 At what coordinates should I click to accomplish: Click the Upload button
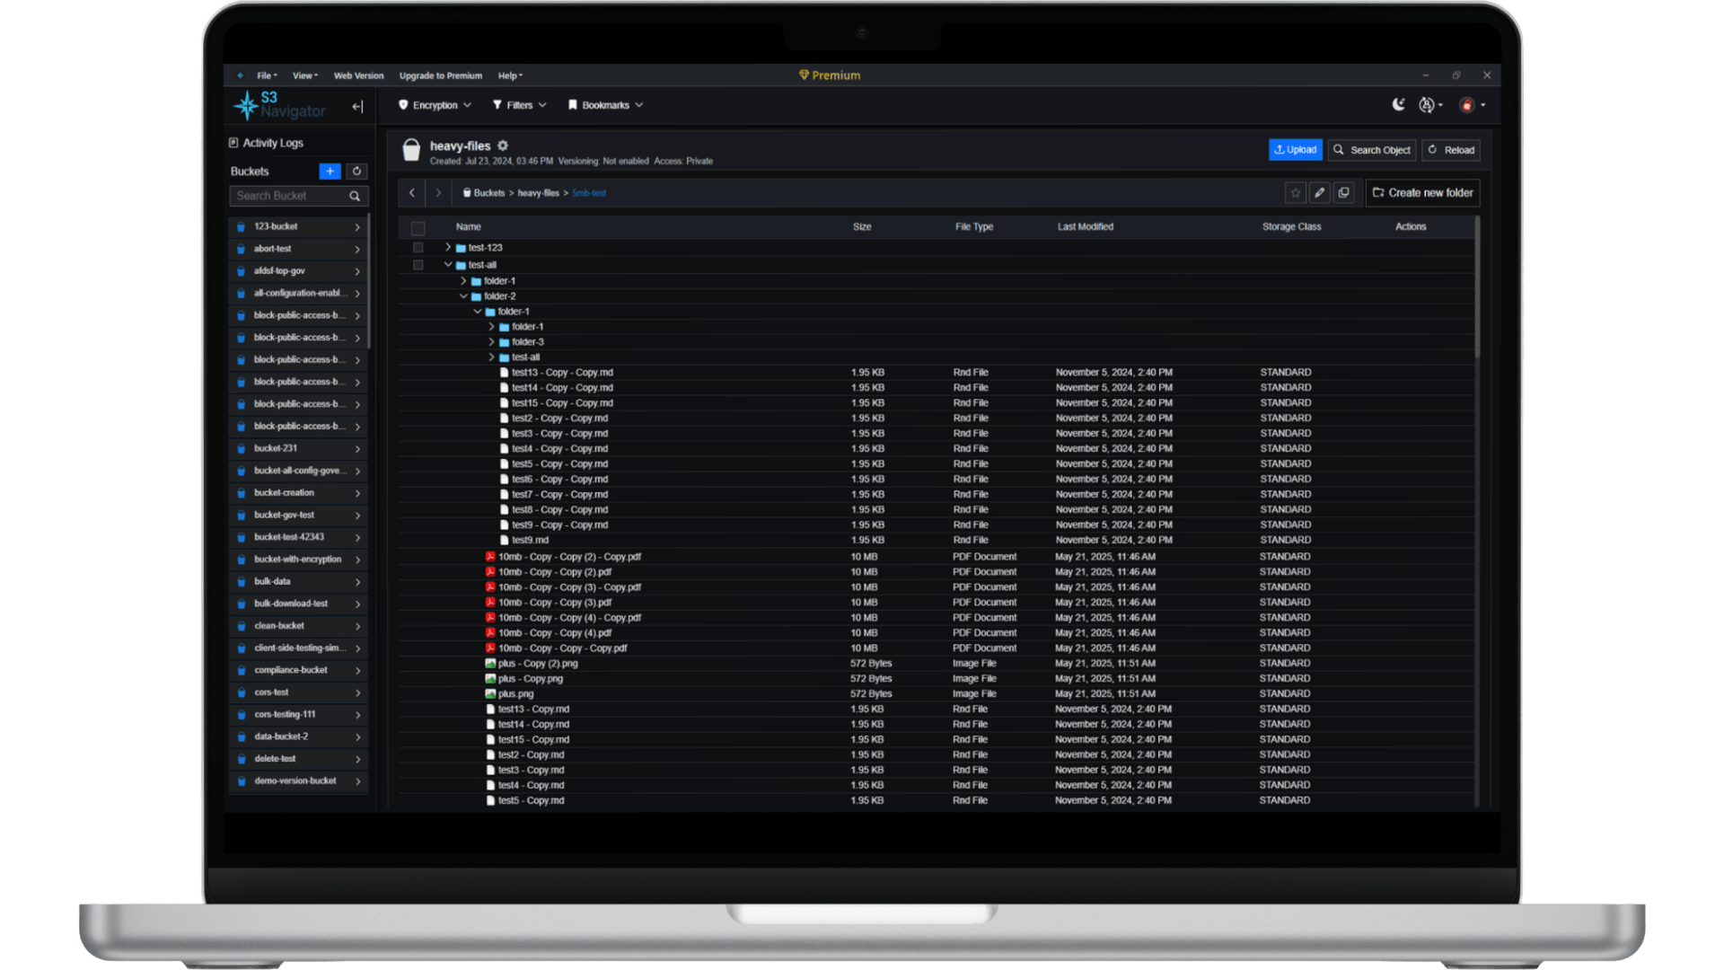1295,150
